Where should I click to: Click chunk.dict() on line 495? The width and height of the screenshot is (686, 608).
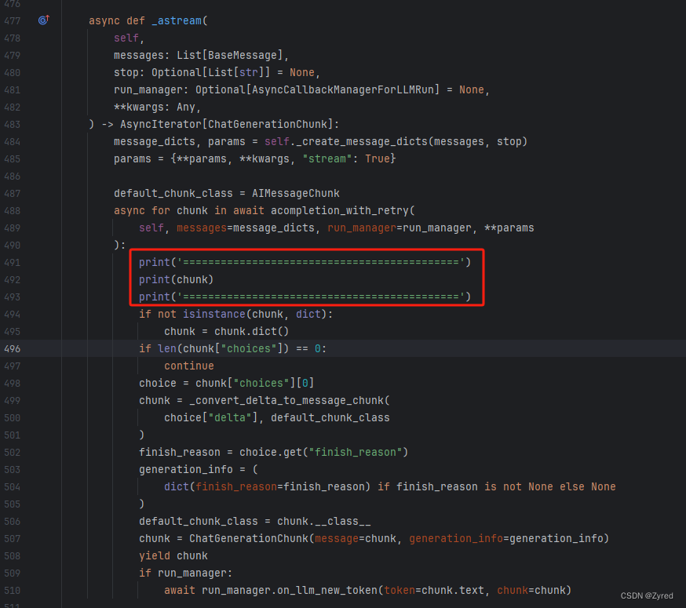(x=252, y=332)
